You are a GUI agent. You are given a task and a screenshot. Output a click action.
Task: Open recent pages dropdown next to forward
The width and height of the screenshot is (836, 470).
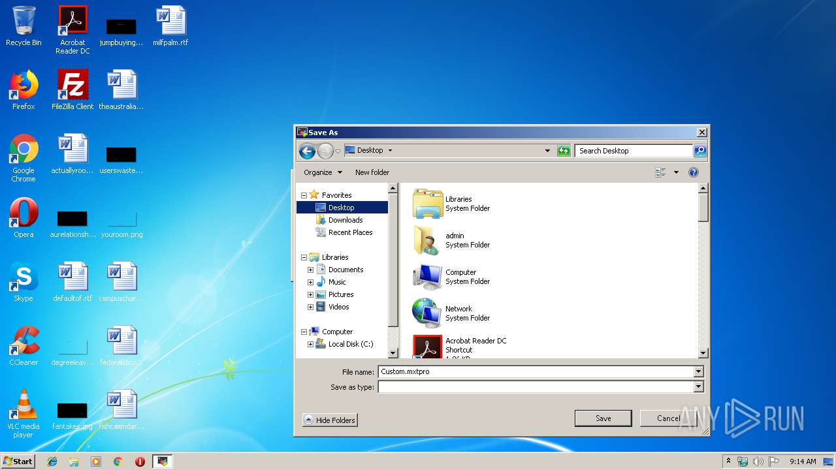pyautogui.click(x=338, y=151)
